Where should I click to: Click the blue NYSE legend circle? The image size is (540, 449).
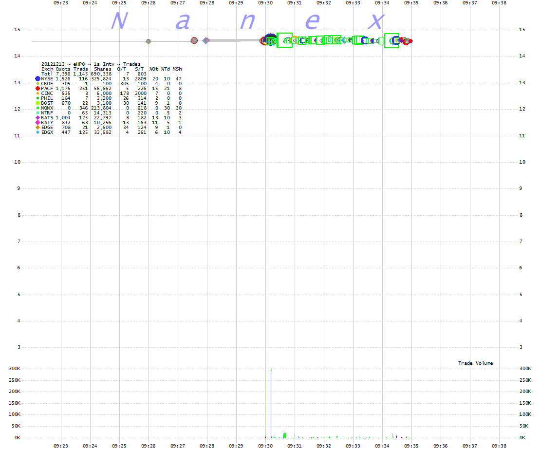(37, 79)
